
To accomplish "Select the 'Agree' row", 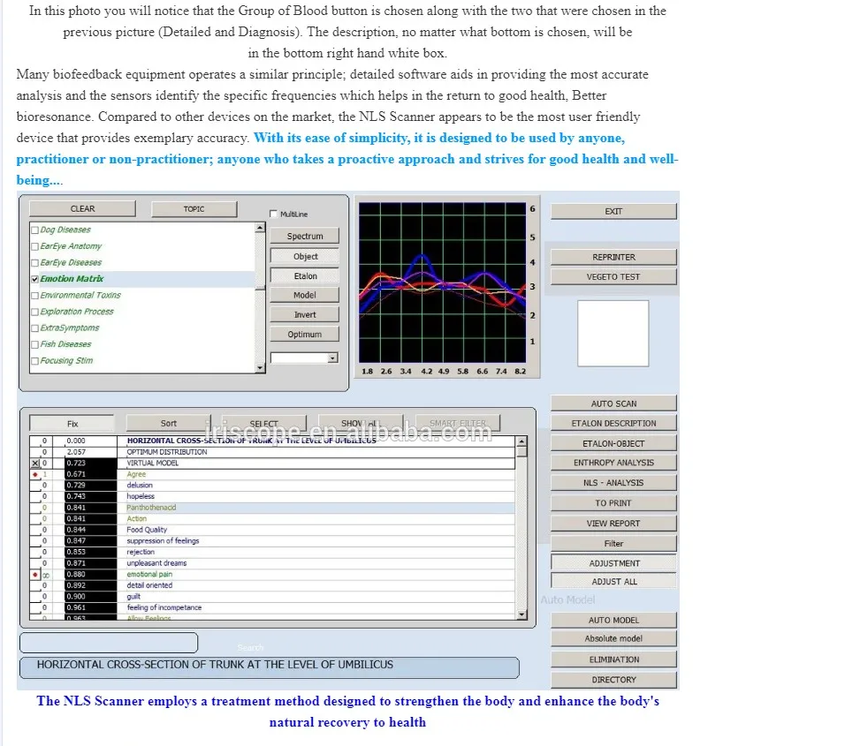I will [273, 474].
